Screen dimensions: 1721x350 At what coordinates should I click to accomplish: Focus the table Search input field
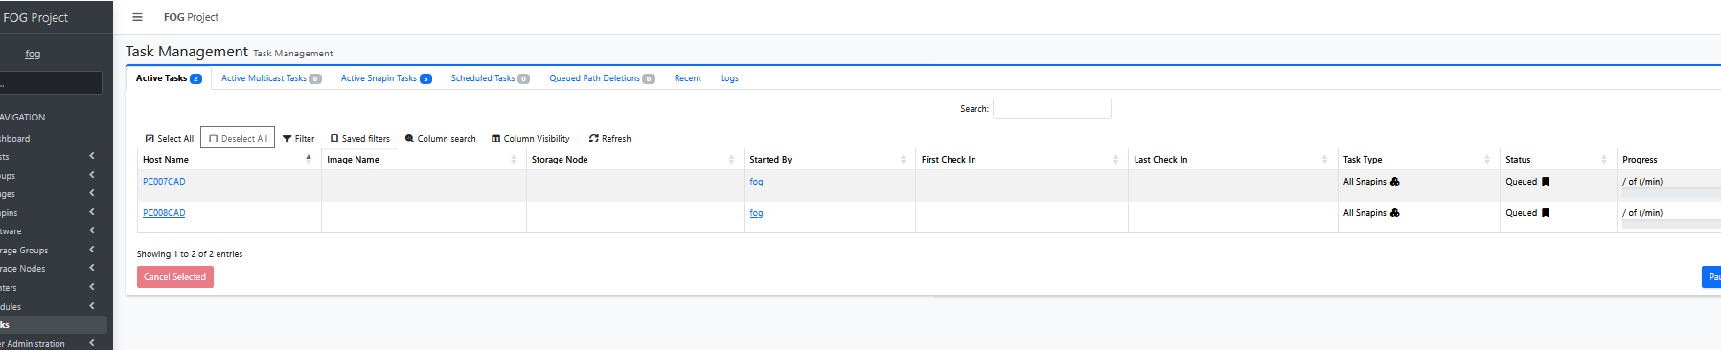click(1052, 108)
